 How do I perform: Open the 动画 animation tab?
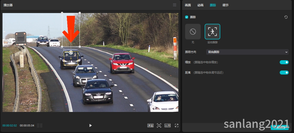(200, 5)
